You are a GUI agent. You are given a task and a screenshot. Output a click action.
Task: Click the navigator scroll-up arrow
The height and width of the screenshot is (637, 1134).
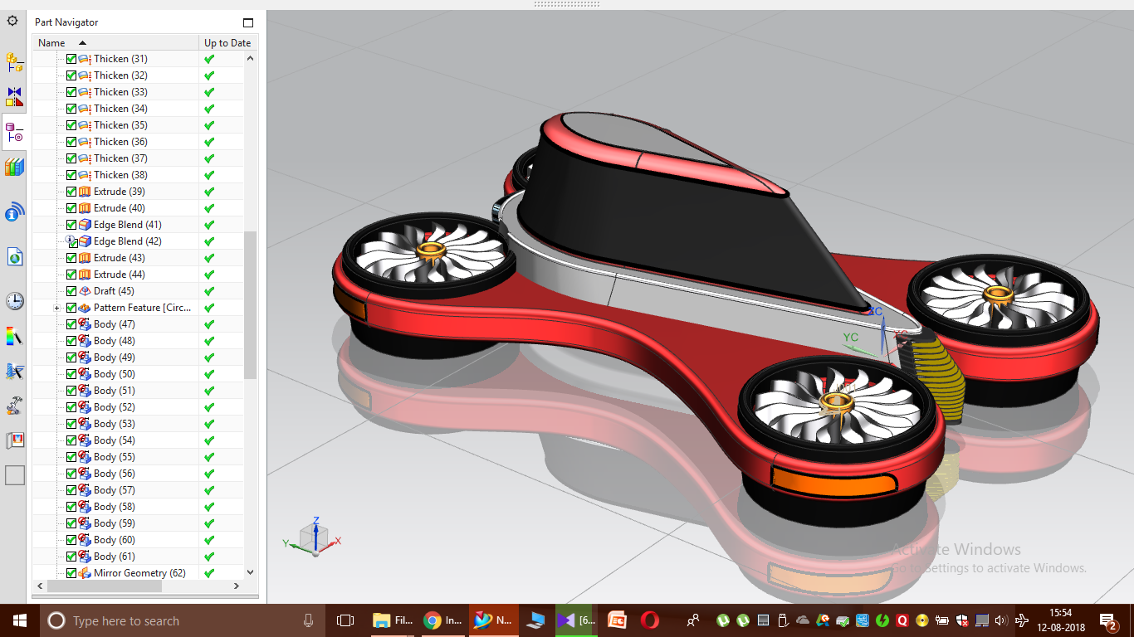[x=251, y=59]
